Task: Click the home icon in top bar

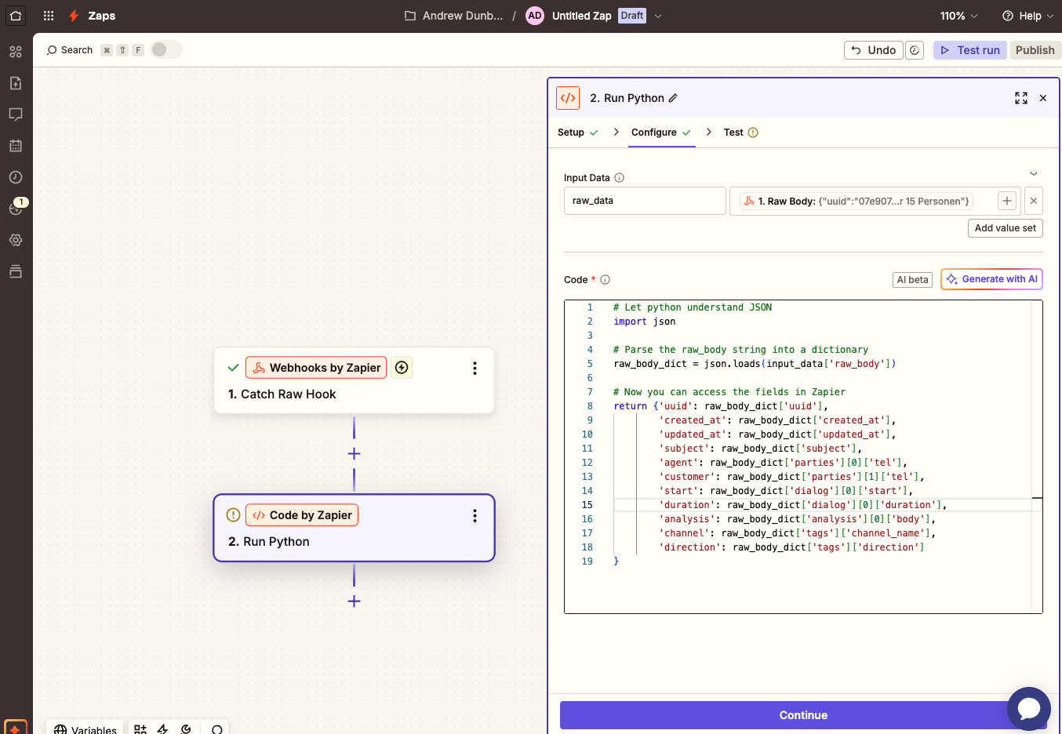Action: click(16, 16)
